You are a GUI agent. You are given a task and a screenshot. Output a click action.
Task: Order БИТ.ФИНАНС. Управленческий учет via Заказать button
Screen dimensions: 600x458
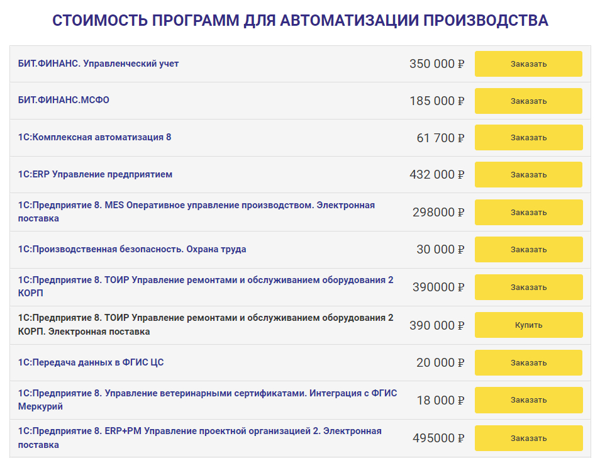point(528,64)
